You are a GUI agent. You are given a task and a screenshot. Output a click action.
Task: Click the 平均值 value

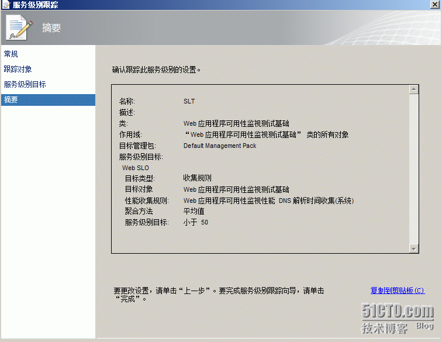[194, 211]
